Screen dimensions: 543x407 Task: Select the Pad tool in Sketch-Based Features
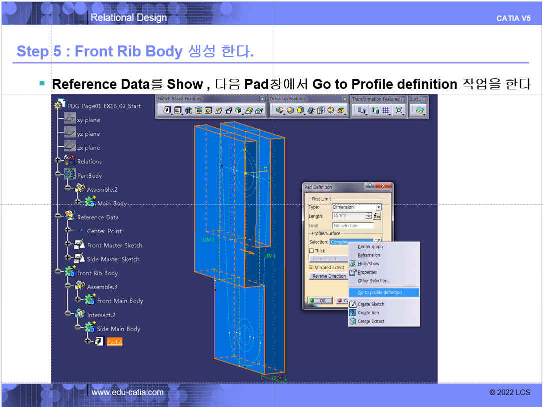(167, 110)
